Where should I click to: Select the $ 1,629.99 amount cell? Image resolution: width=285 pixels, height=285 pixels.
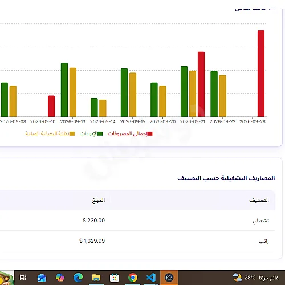[92, 241]
